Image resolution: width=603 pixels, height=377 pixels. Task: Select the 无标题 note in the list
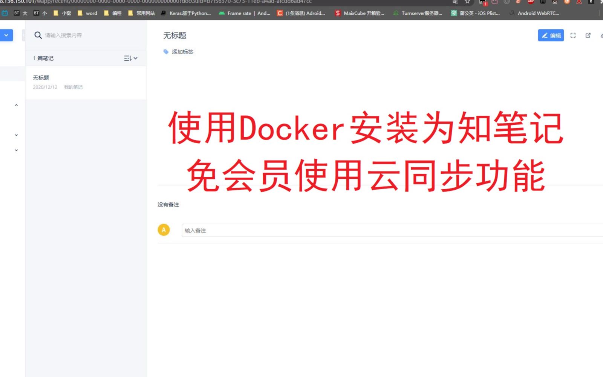click(x=86, y=83)
